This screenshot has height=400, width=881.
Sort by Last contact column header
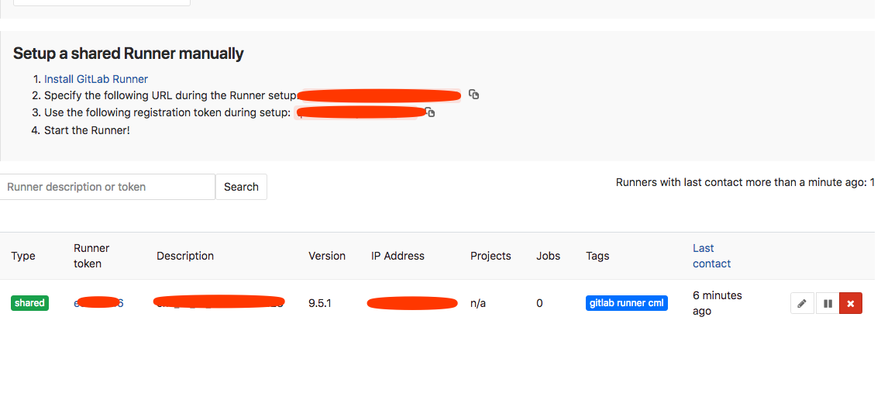tap(711, 256)
